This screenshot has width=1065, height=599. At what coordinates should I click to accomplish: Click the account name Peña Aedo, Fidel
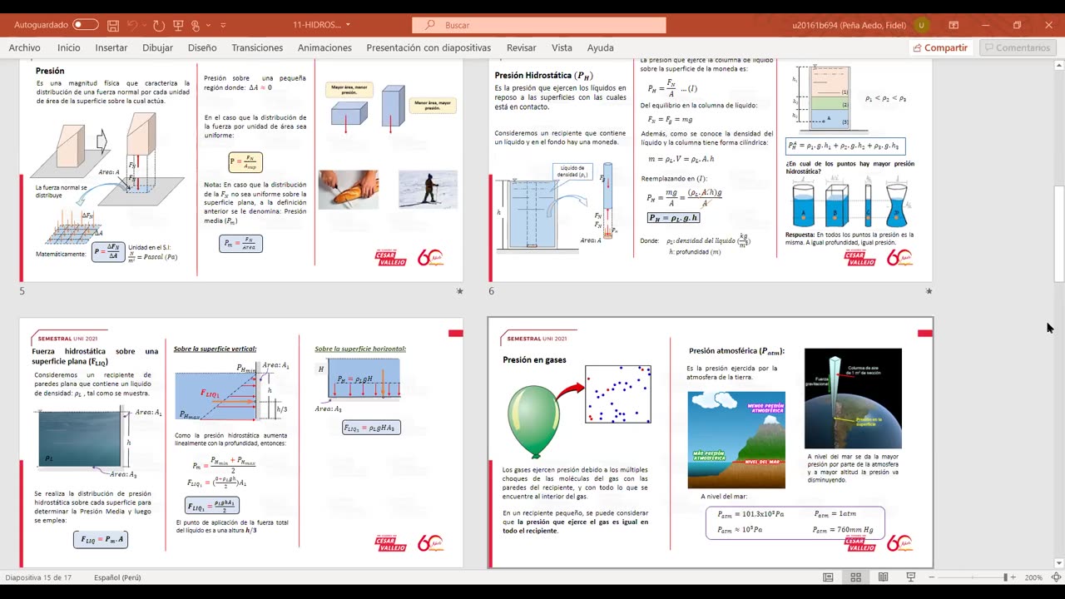point(848,25)
